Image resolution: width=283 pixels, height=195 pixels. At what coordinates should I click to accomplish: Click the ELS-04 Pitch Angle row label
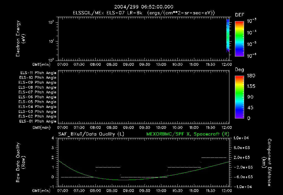pos(38,107)
